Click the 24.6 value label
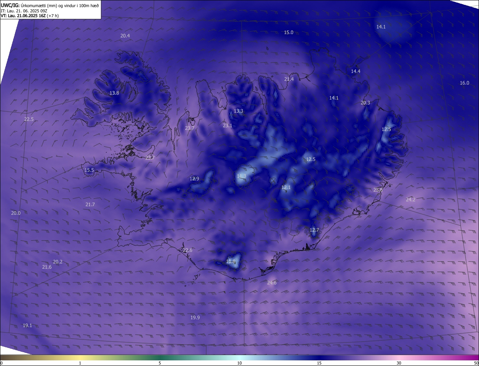This screenshot has height=366, width=479. pyautogui.click(x=272, y=283)
